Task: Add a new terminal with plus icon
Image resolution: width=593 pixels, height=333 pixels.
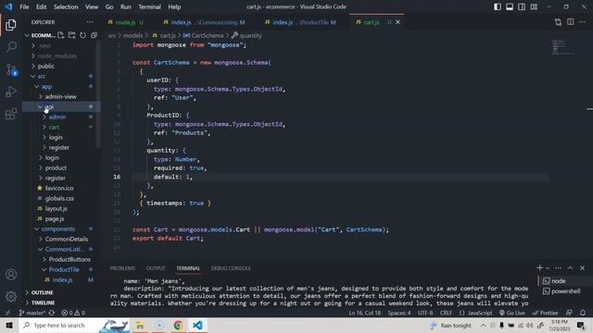Action: coord(539,268)
